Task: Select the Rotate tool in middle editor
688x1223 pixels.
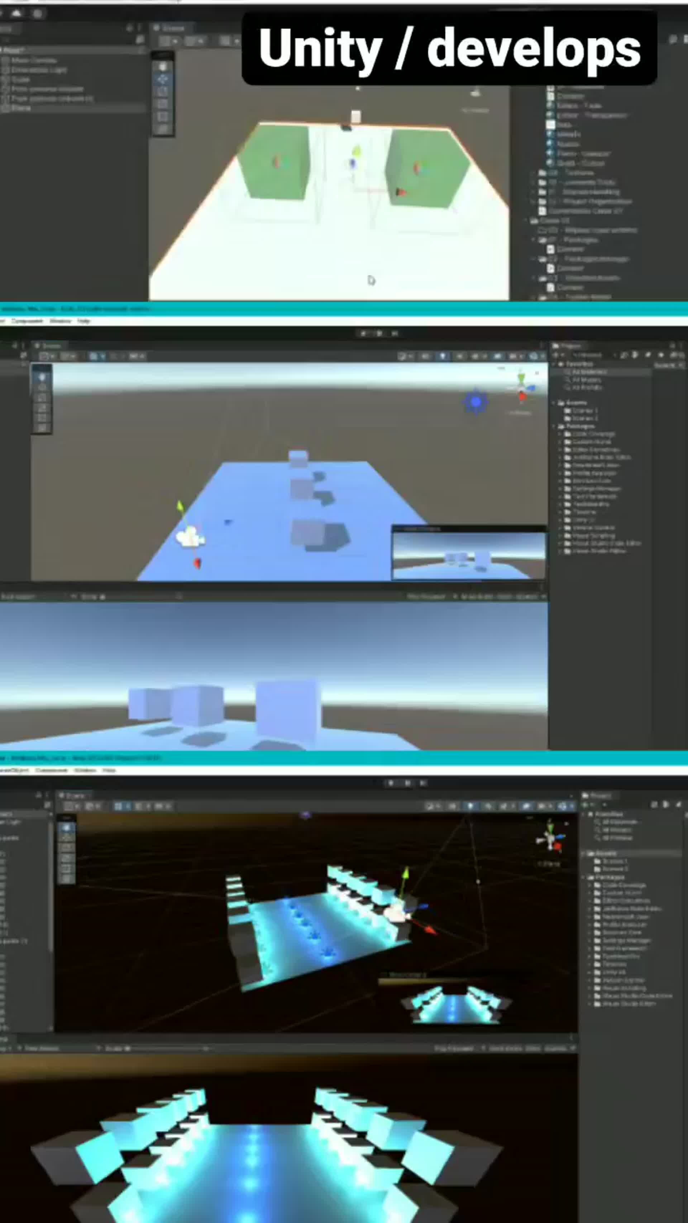Action: [x=42, y=397]
